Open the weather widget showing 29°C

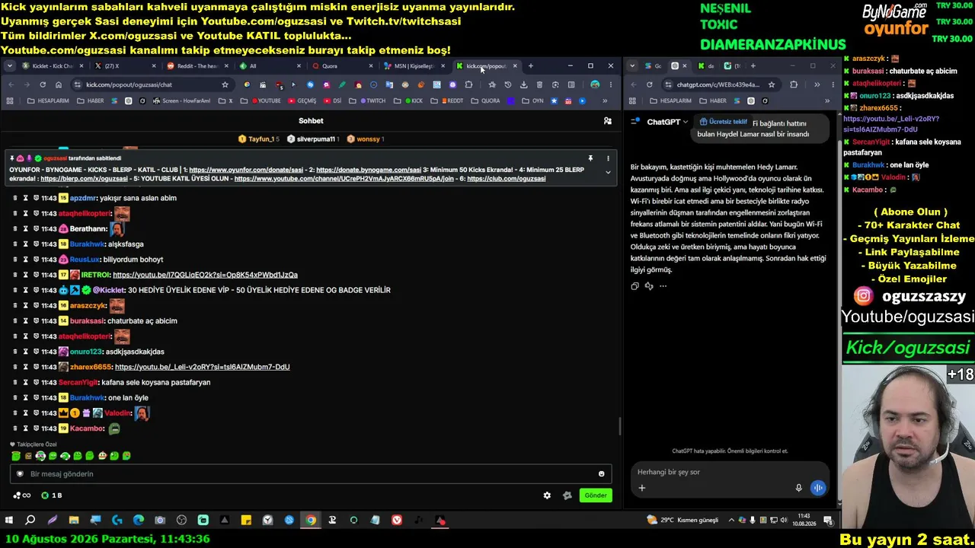tap(682, 521)
